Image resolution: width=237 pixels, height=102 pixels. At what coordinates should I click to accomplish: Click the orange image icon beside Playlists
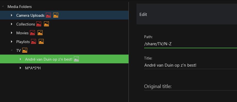[x=41, y=41]
